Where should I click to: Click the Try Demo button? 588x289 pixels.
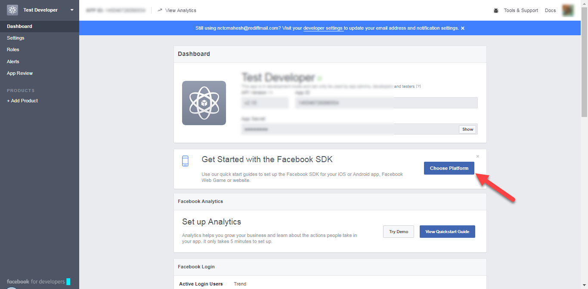399,231
